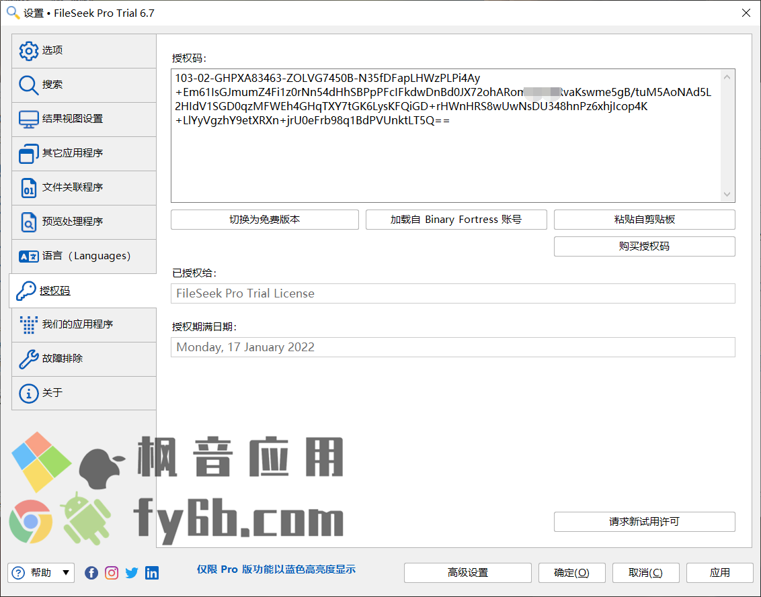Expand the 帮助 dropdown arrow
761x597 pixels.
(65, 573)
